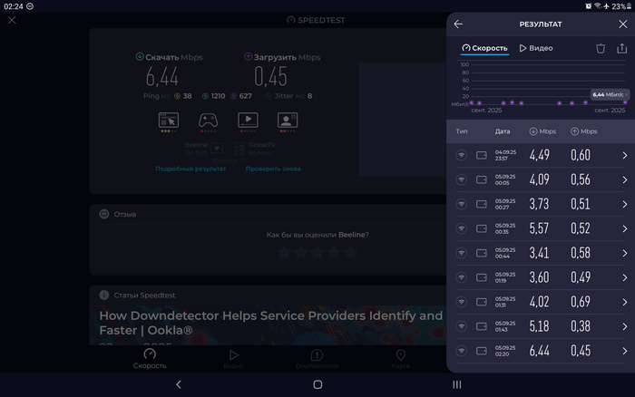635x397 pixels.
Task: Click the Подробный результат link
Action: pyautogui.click(x=190, y=169)
